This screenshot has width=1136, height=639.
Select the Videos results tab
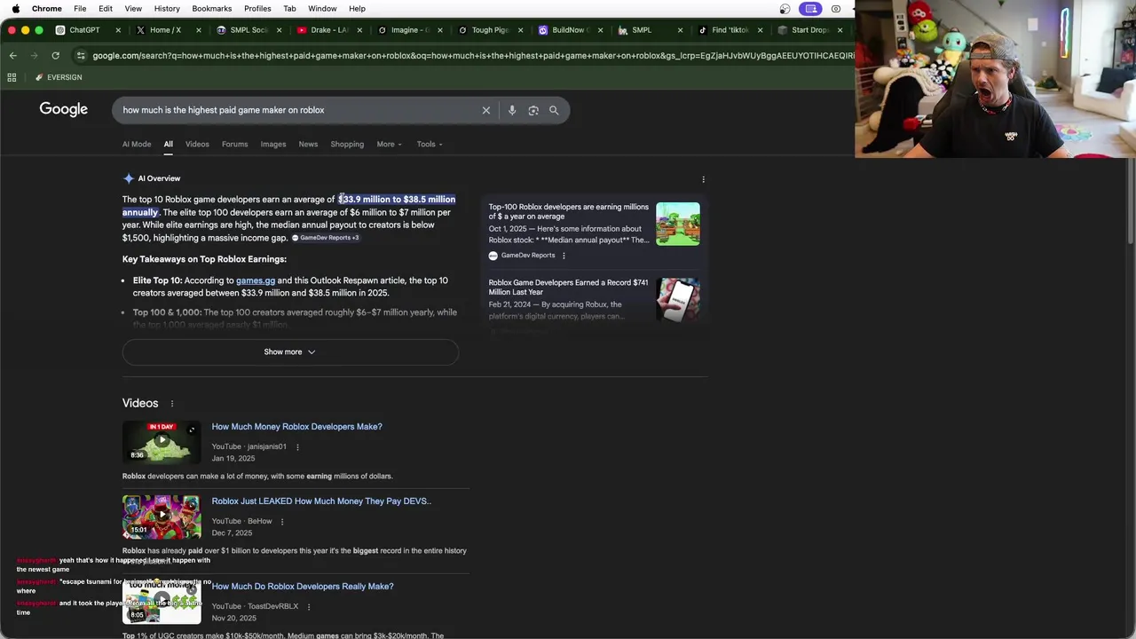click(x=197, y=144)
